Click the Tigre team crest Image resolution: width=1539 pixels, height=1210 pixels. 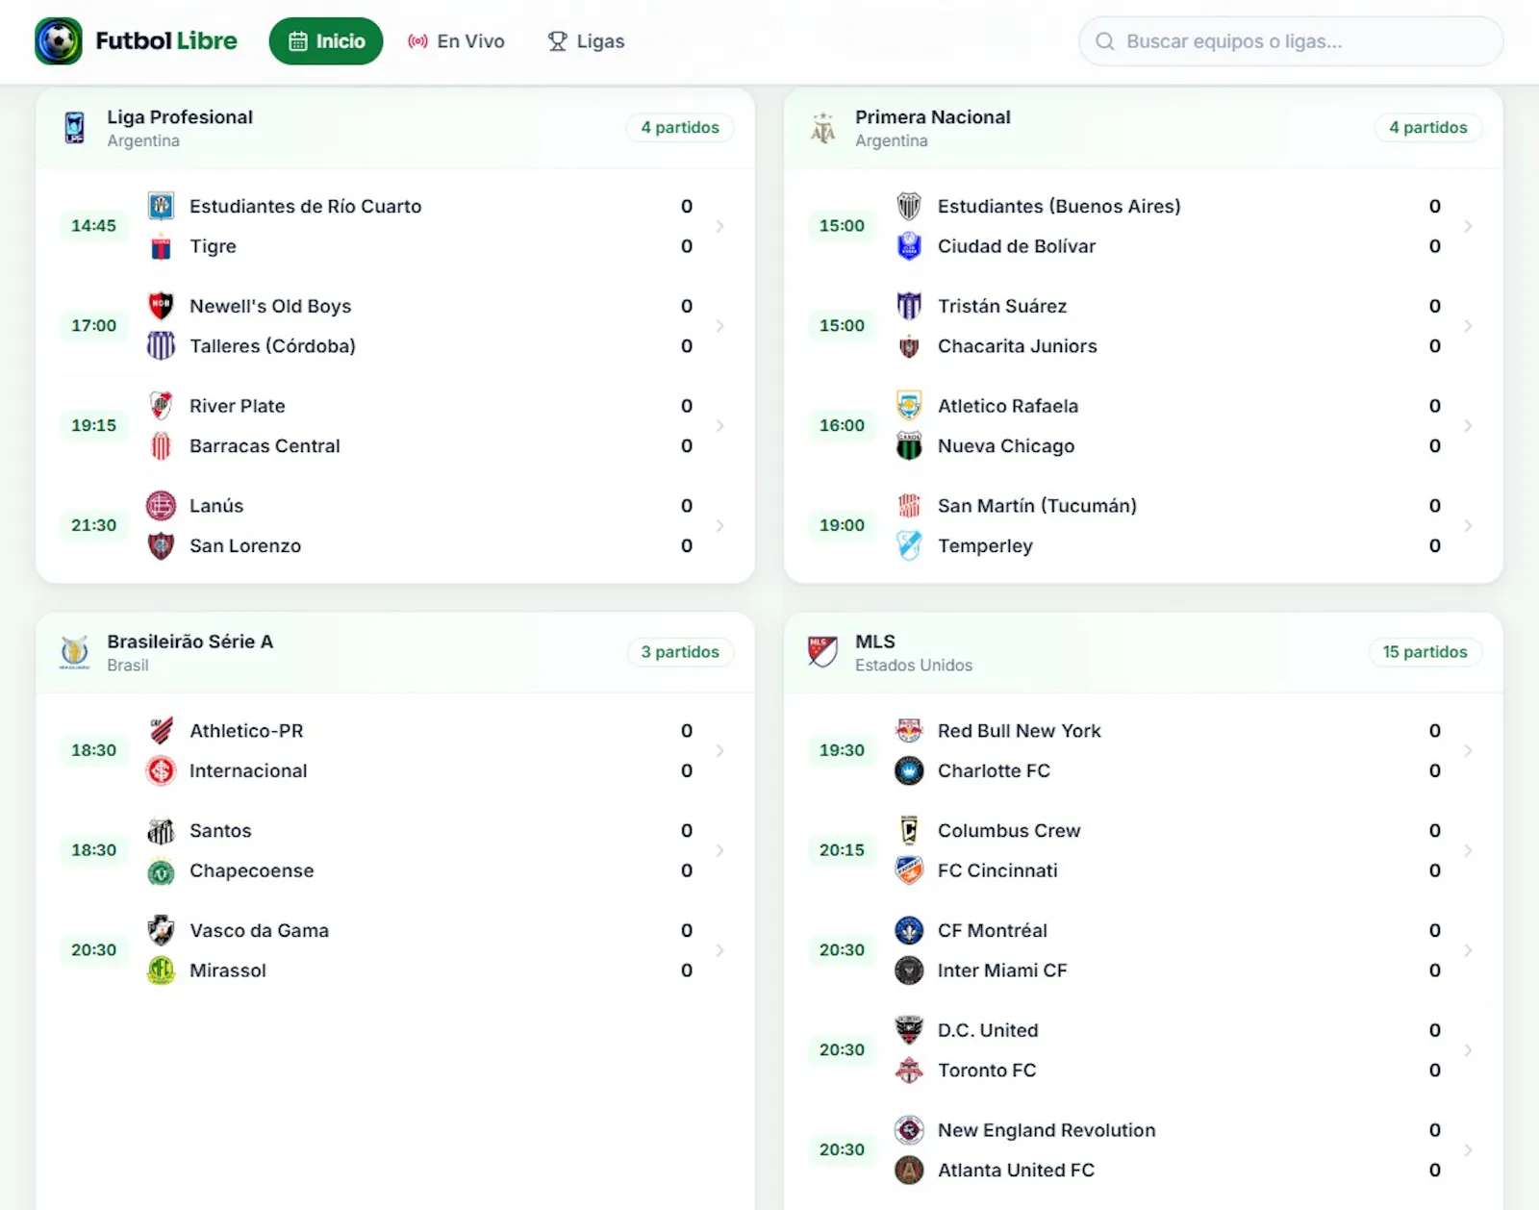pyautogui.click(x=161, y=247)
